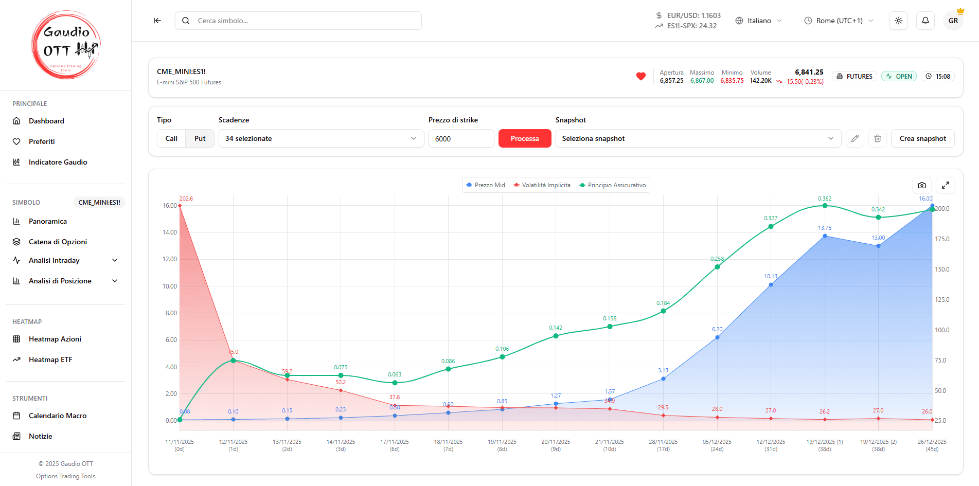Collapse the sidebar with the arrow icon

tap(157, 21)
